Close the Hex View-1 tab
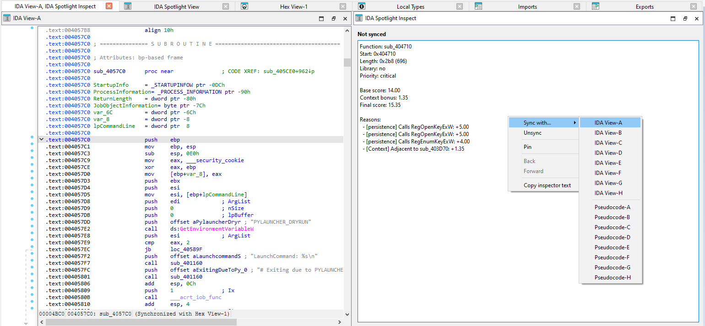The image size is (705, 326). coord(343,6)
